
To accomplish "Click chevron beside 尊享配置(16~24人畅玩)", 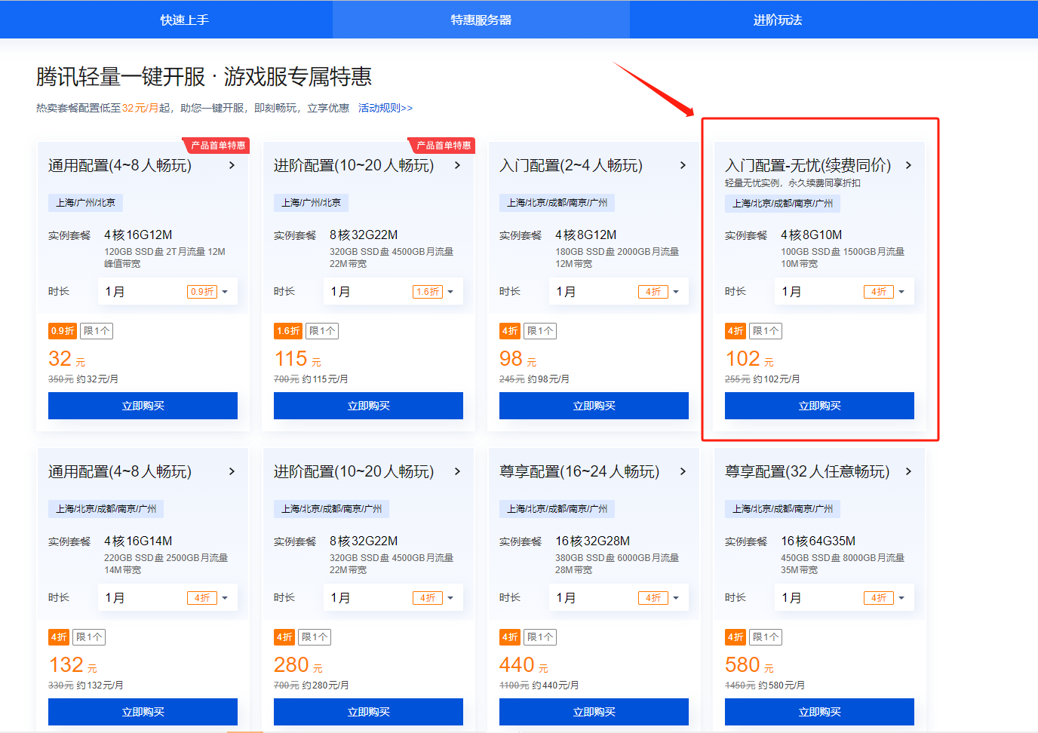I will click(683, 471).
